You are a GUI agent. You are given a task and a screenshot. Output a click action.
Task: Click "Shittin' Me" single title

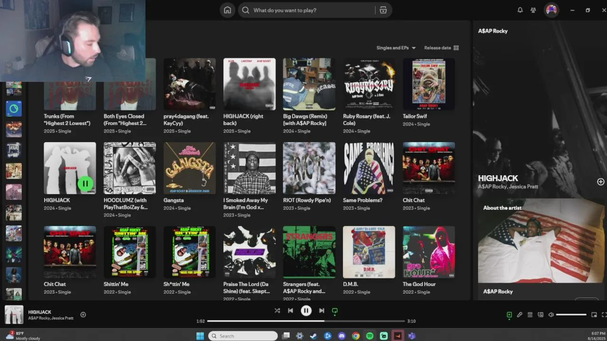point(116,284)
